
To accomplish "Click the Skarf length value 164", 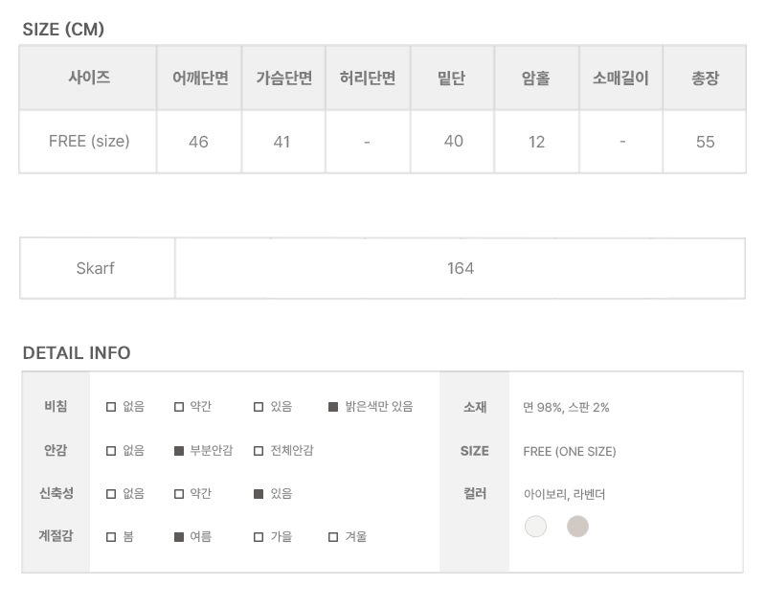I will click(461, 268).
